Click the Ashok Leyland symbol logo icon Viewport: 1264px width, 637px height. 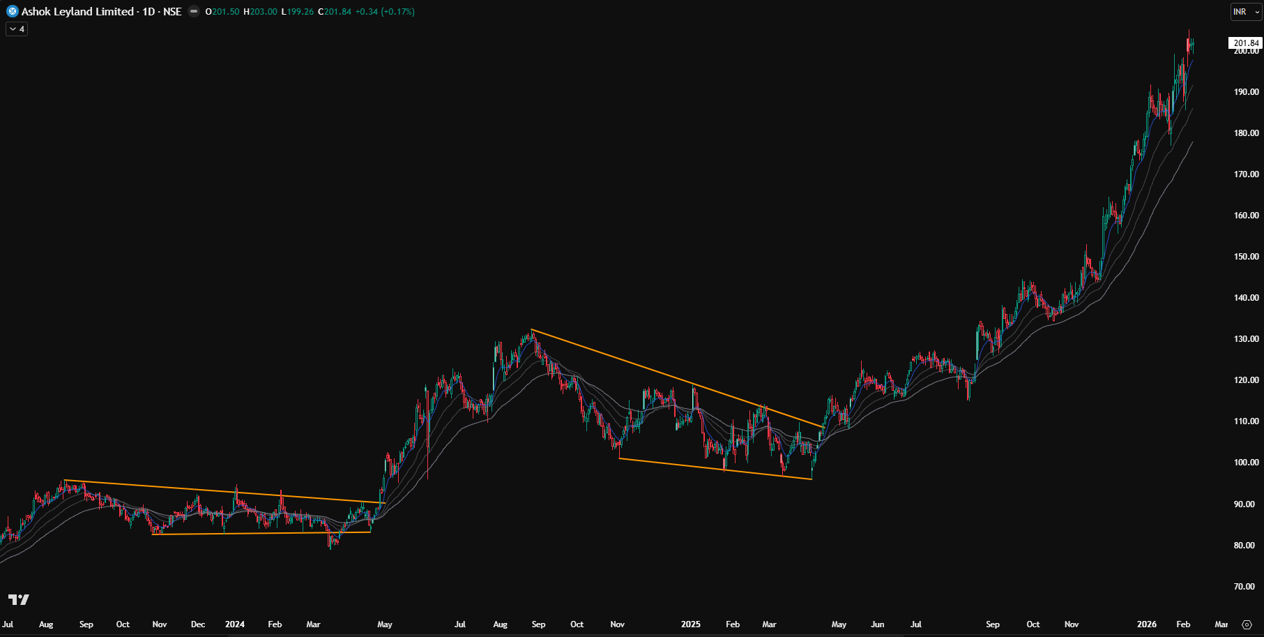click(12, 11)
